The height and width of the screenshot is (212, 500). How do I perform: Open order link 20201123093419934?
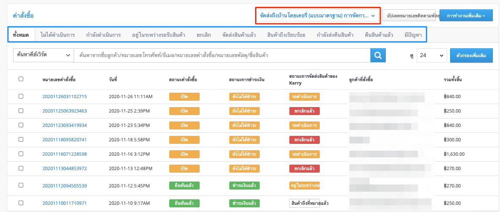65,125
